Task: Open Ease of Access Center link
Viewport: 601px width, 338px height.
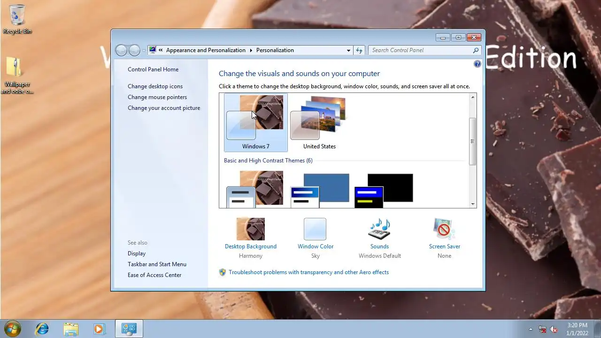Action: [x=154, y=275]
